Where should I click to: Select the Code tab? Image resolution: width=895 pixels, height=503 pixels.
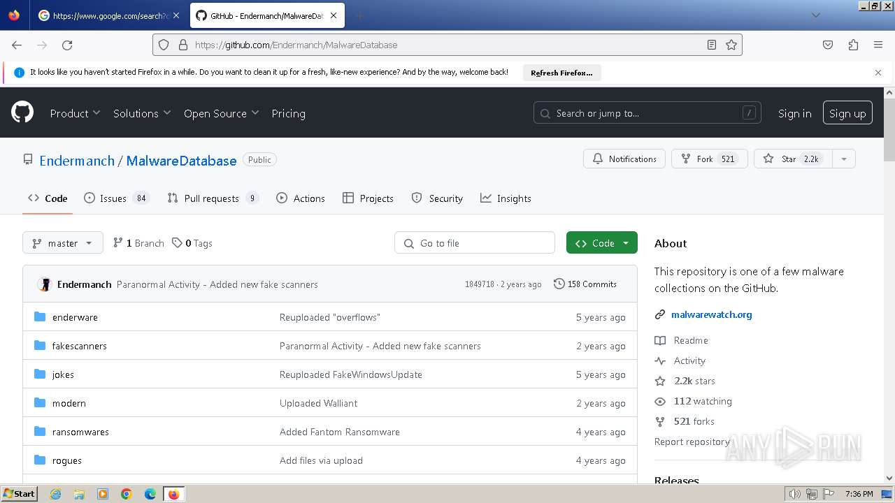click(48, 198)
